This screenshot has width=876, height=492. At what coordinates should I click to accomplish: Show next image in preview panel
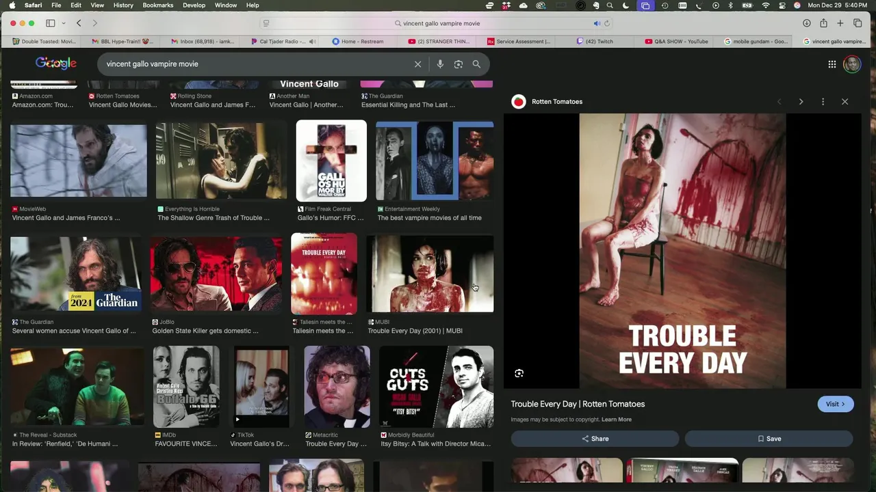(801, 102)
